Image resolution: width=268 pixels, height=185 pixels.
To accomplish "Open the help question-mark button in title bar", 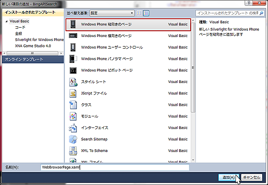I will [x=249, y=3].
